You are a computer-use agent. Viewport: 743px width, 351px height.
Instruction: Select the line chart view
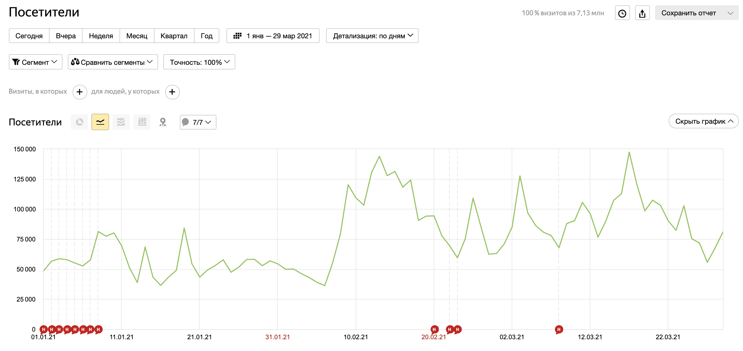[100, 122]
